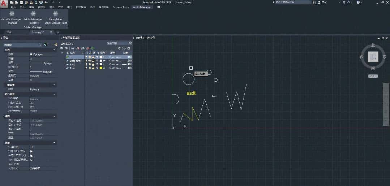This screenshot has width=390, height=186.
Task: Toggle the freeze sun icon for layer 0
Action: coord(90,57)
